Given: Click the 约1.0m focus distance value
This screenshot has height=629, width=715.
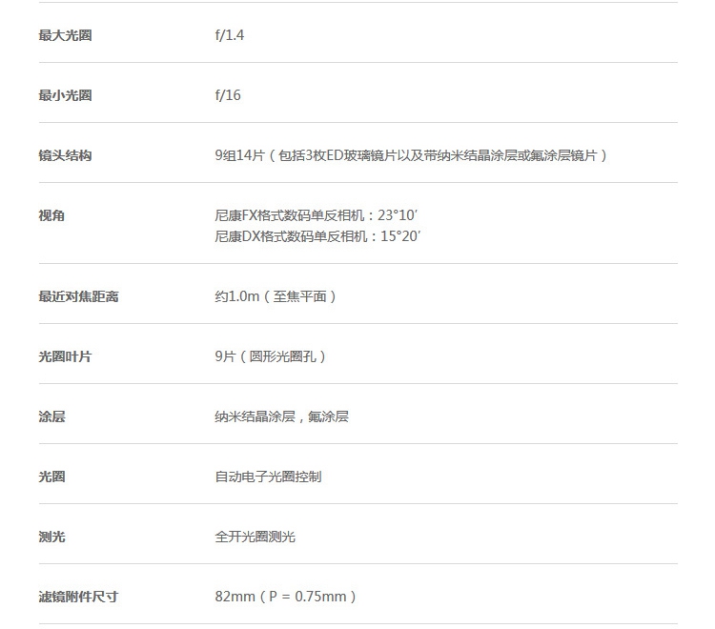Looking at the screenshot, I should [x=276, y=296].
